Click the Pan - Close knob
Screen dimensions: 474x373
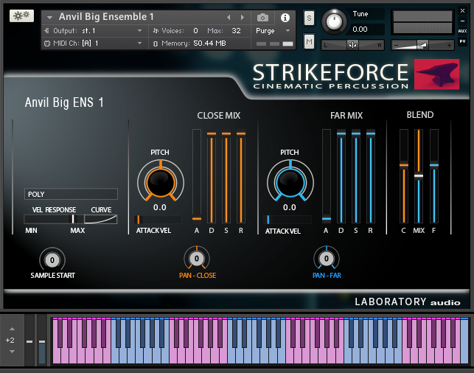pos(197,259)
